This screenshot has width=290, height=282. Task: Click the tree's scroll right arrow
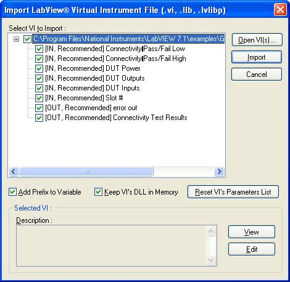219,171
